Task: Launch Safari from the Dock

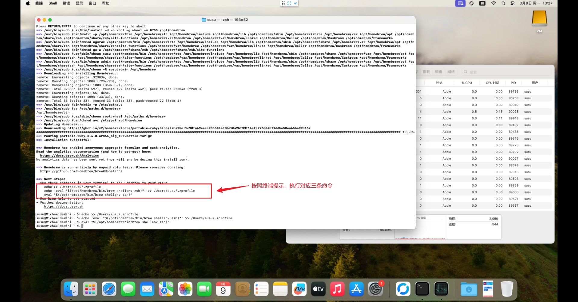Action: click(109, 289)
